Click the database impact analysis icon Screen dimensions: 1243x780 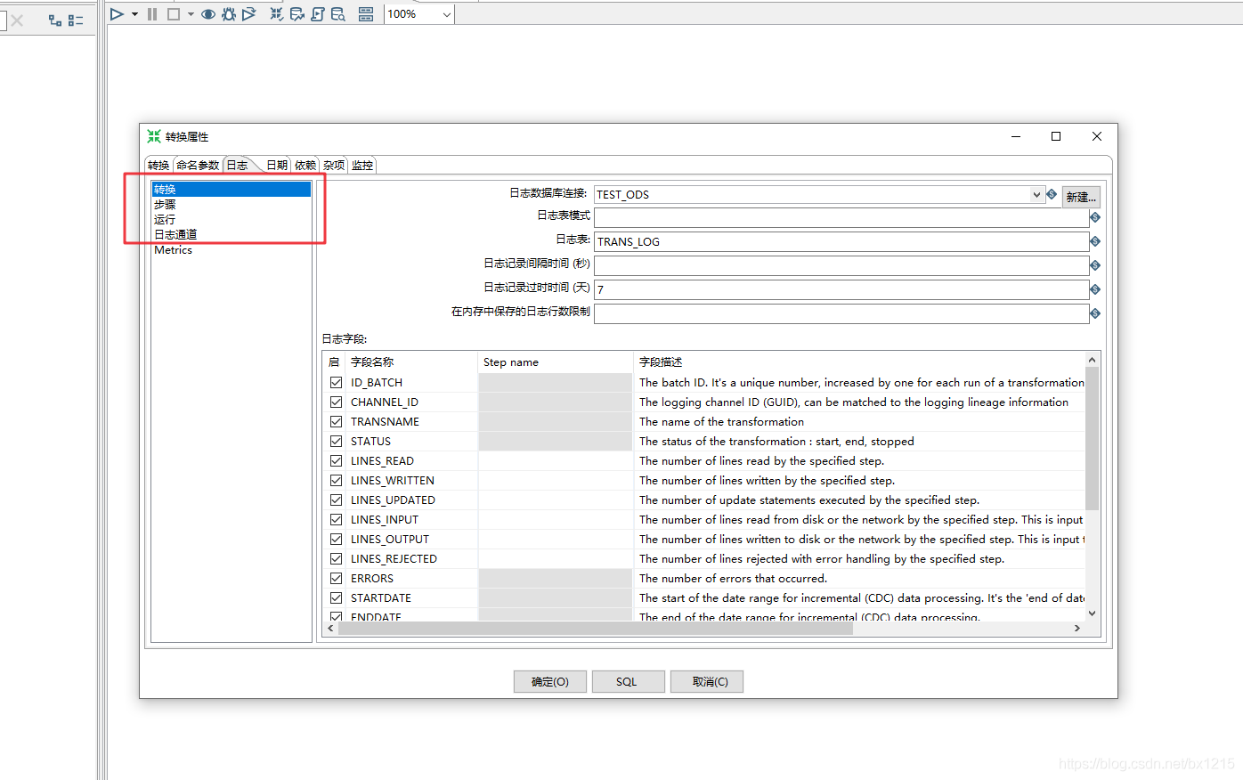[x=297, y=14]
